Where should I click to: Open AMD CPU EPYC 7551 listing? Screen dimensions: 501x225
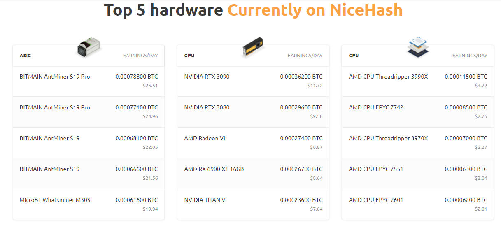[x=376, y=169]
